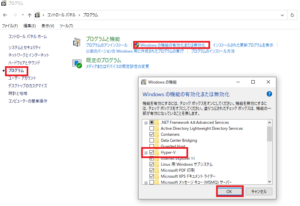The image size is (300, 206).
Task: Click the OK button in the dialog
Action: [229, 191]
